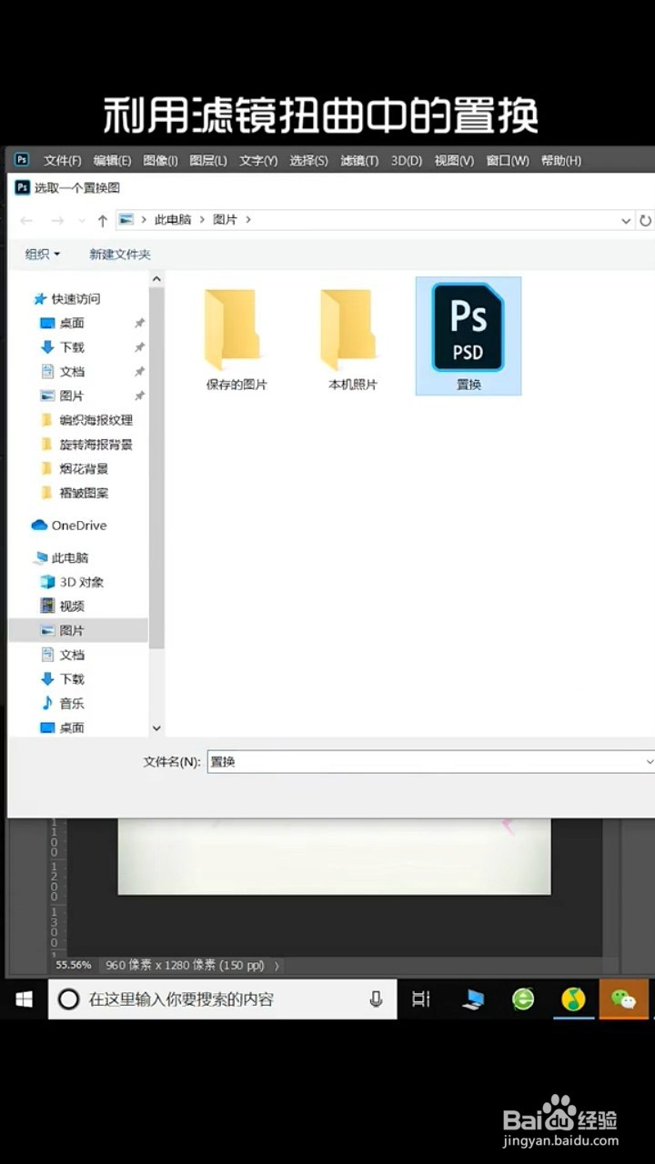Open the 滤镜(T) menu
655x1164 pixels.
(359, 161)
